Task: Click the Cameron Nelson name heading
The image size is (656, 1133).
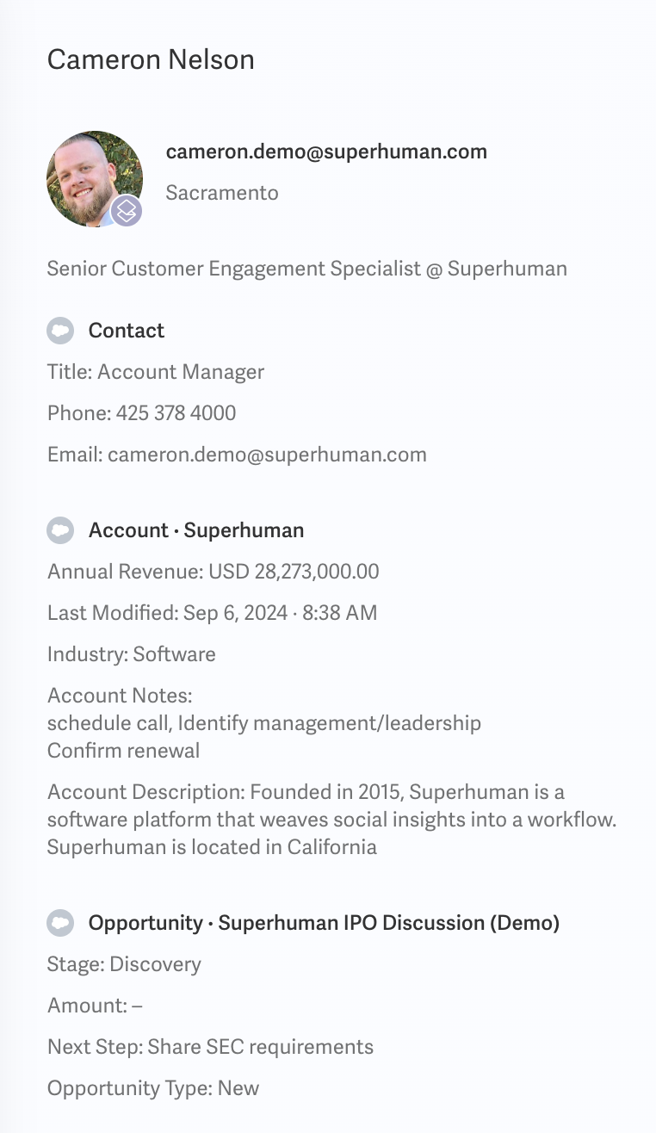Action: pyautogui.click(x=151, y=60)
